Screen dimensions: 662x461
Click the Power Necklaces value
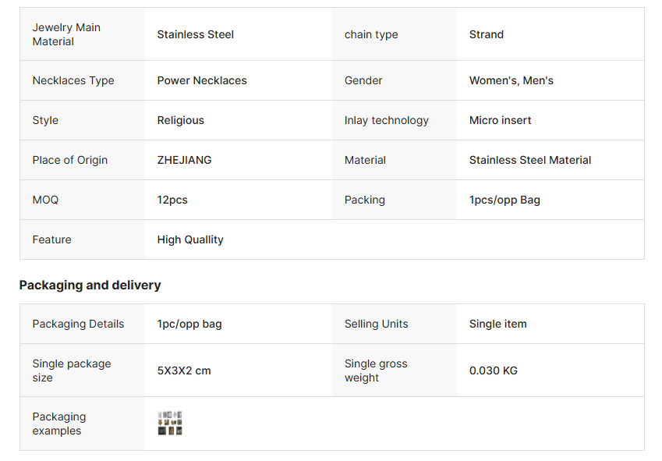coord(202,80)
